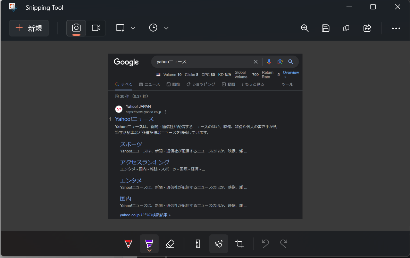Viewport: 410px width, 258px height.
Task: Toggle the Ruler tool
Action: pyautogui.click(x=198, y=244)
